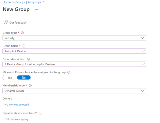
Task: Open Edit dynamic query link
Action: coord(17,119)
